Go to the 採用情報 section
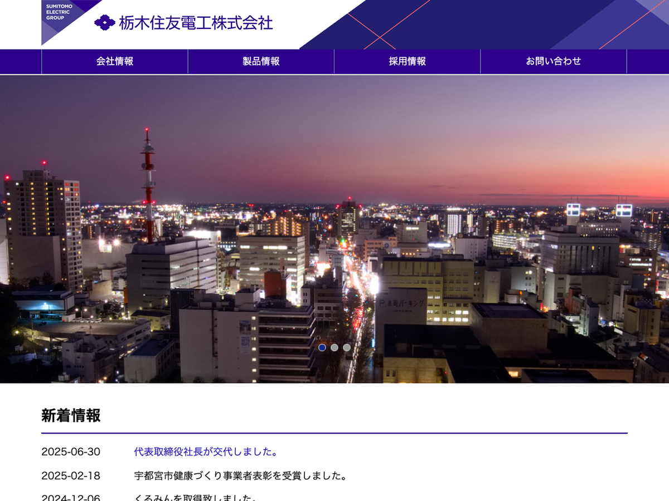669x501 pixels. pyautogui.click(x=407, y=61)
